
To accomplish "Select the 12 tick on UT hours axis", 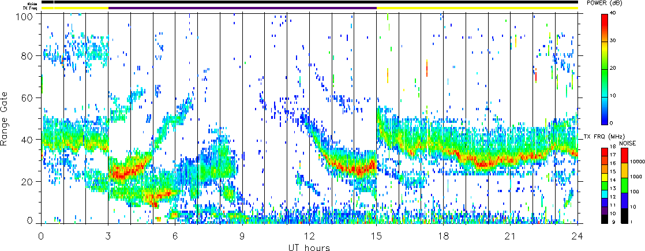I will [x=309, y=236].
